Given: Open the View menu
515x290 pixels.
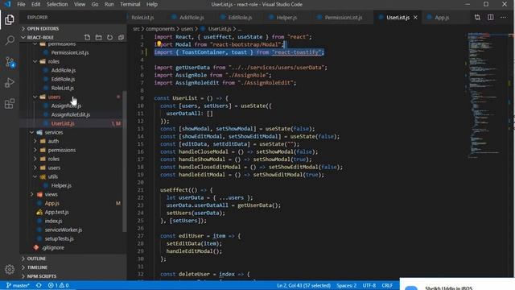Looking at the screenshot, I should [x=80, y=4].
